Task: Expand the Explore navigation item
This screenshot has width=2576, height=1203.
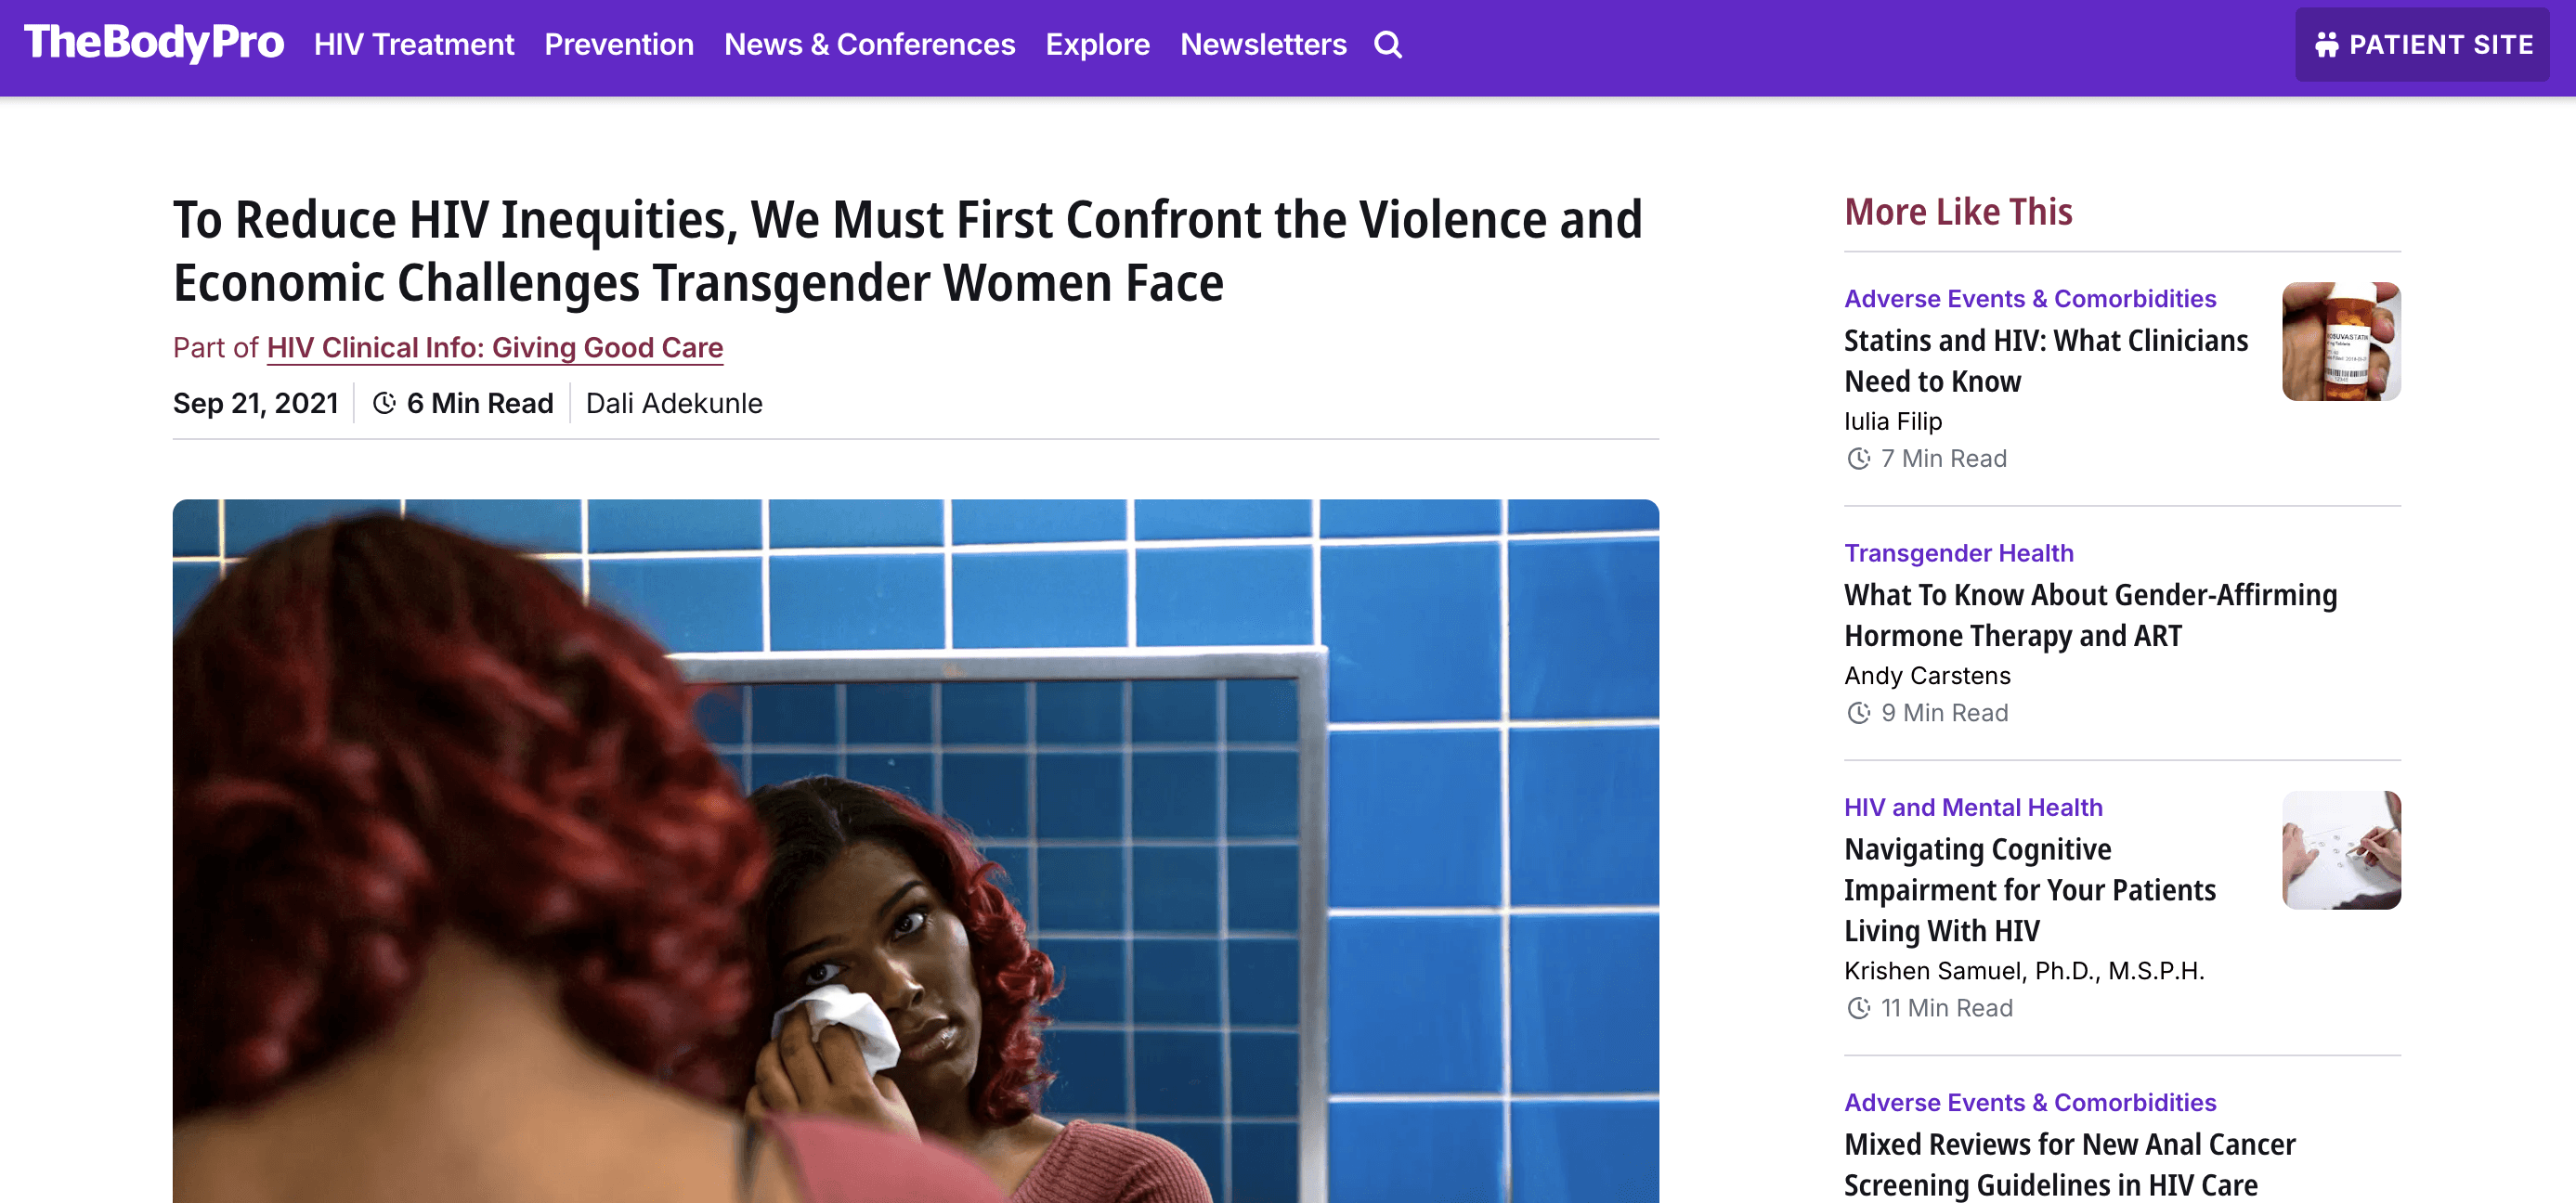Action: 1097,45
